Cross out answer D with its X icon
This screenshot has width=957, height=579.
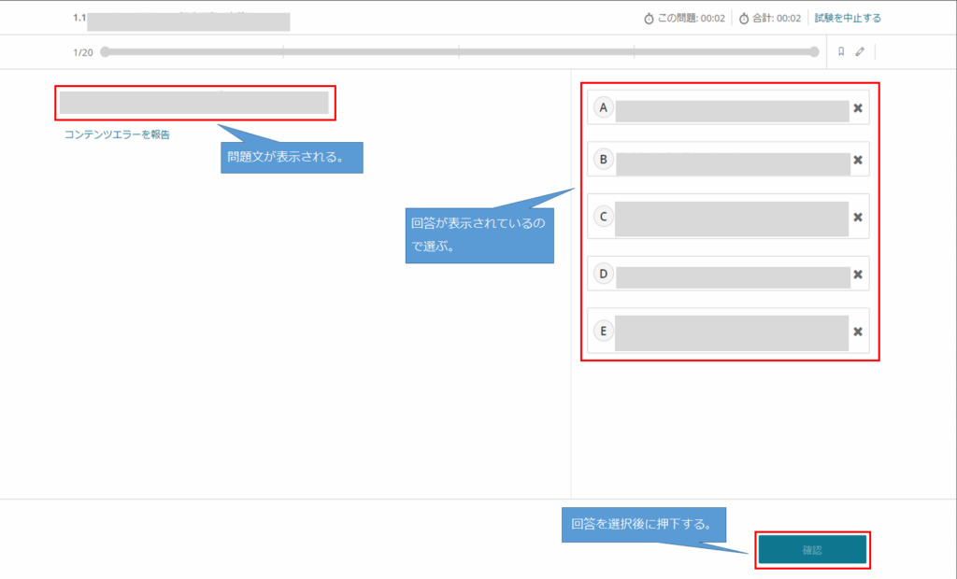tap(858, 275)
